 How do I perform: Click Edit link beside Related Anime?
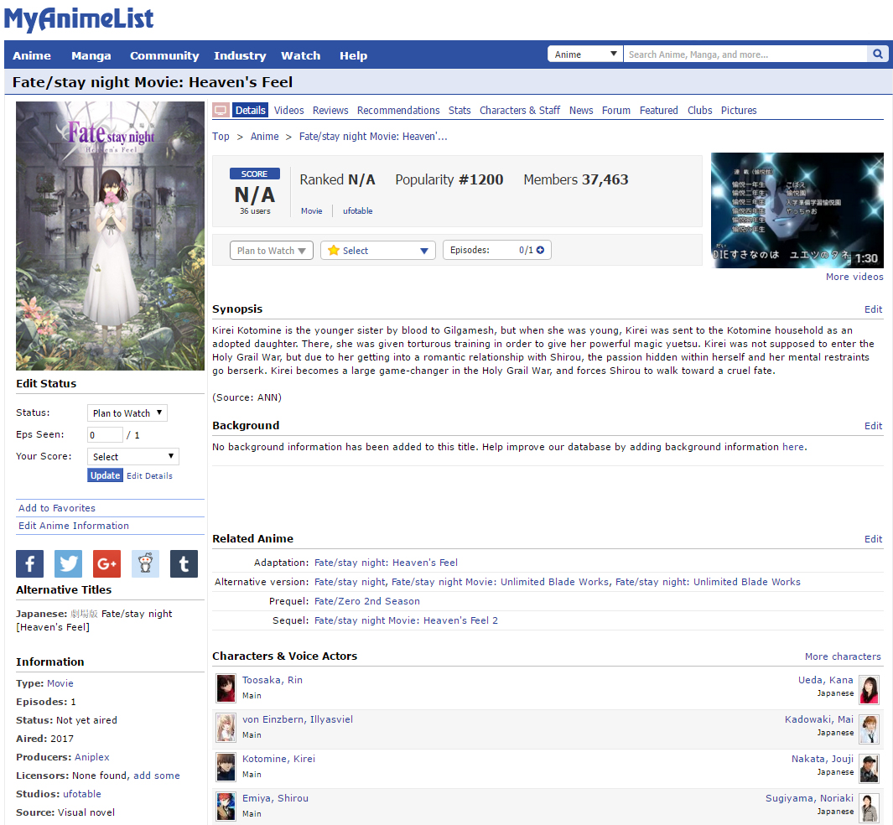(x=873, y=539)
